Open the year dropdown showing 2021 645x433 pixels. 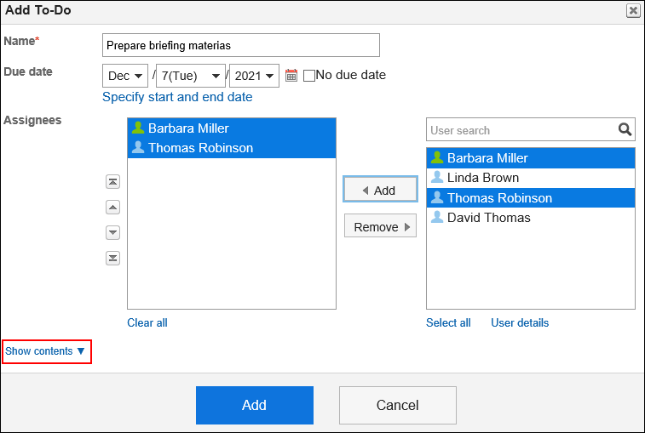pos(254,76)
